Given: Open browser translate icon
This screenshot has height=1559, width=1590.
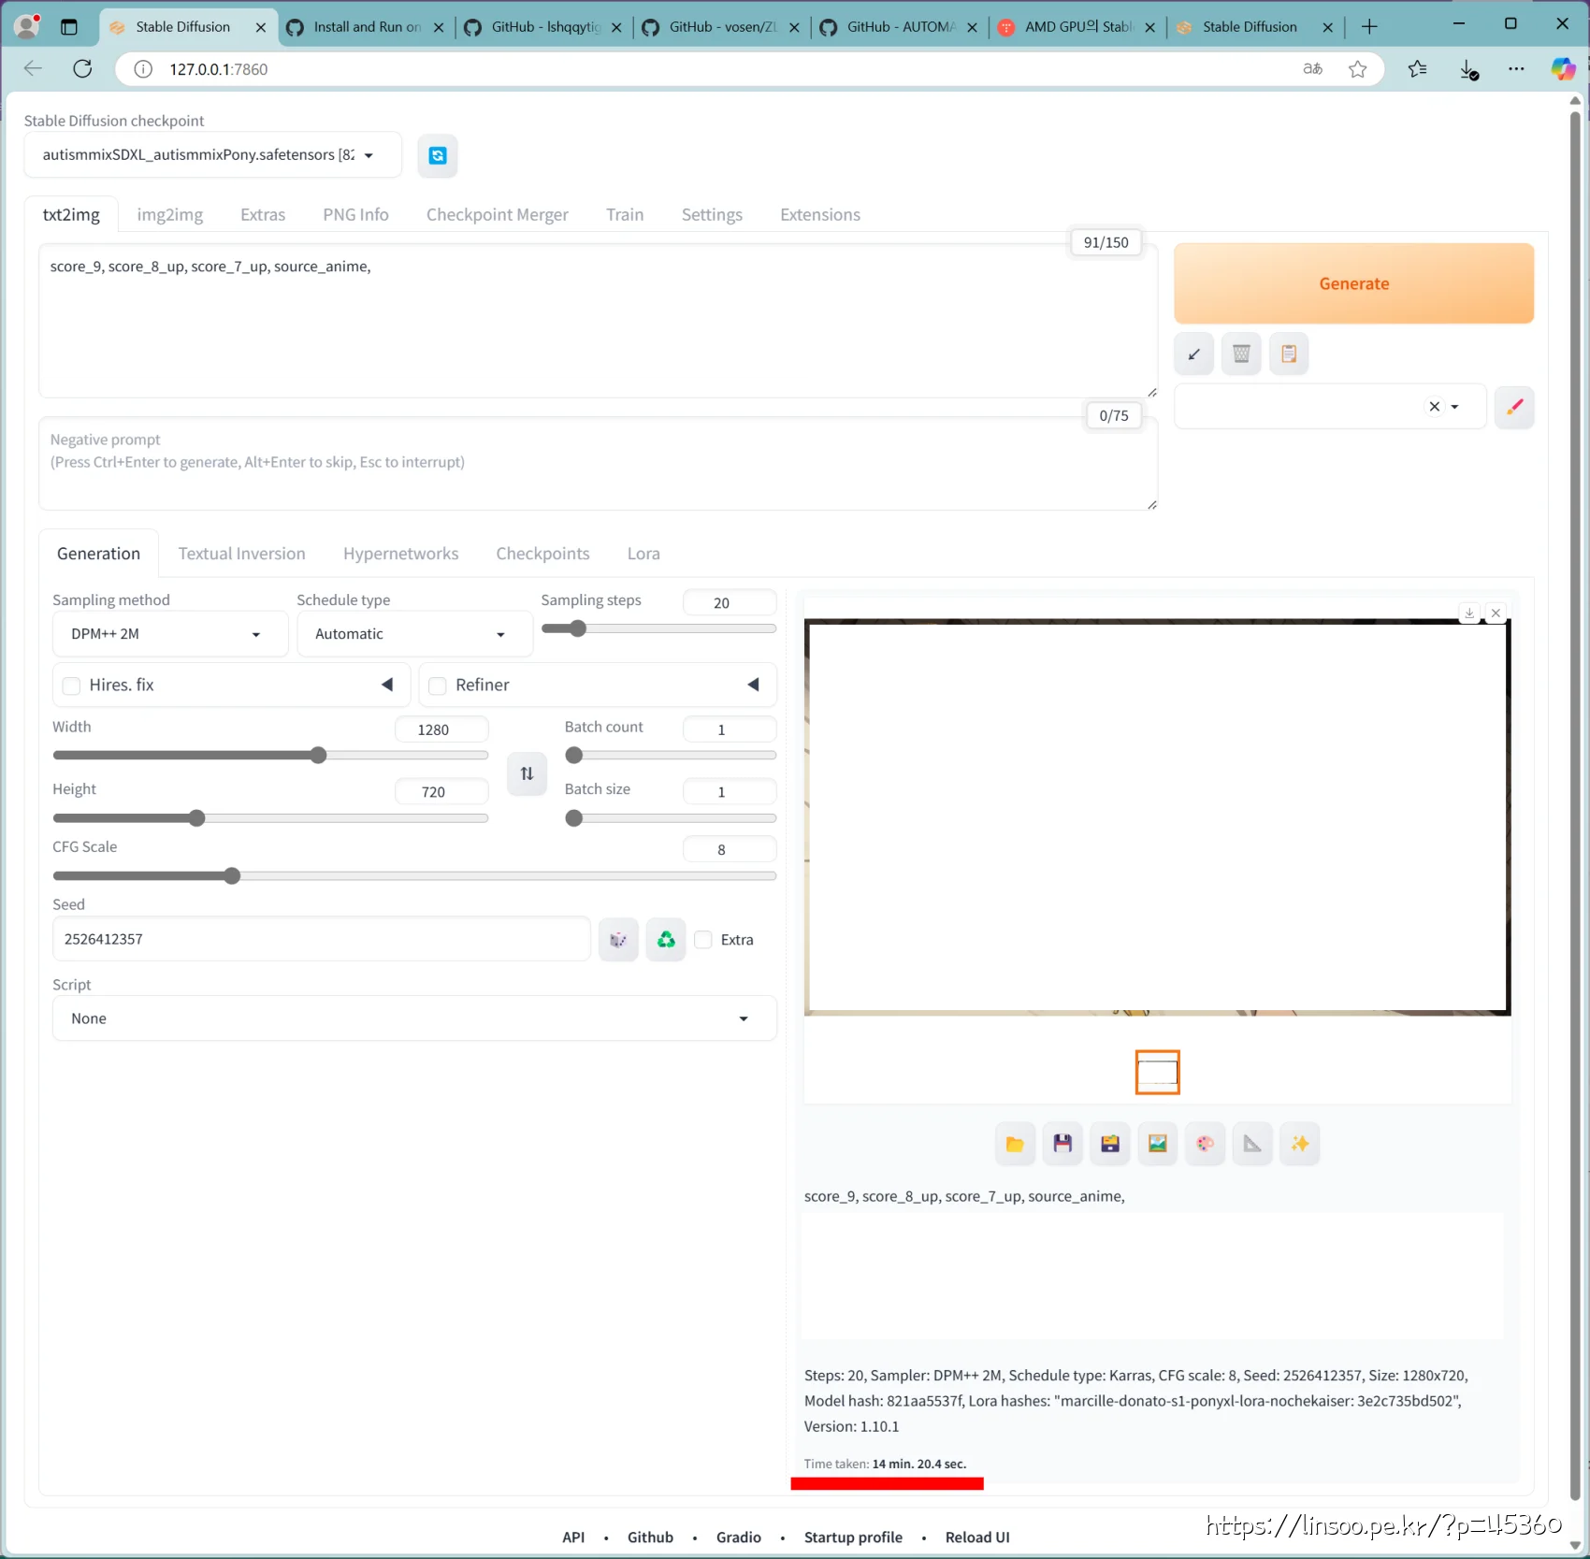Looking at the screenshot, I should (x=1313, y=68).
